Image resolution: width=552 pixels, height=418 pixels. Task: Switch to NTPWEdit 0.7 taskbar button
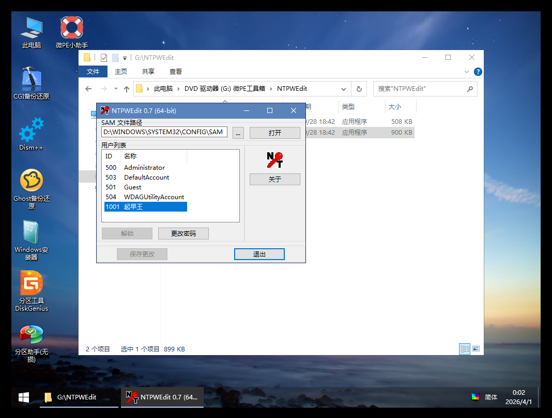pyautogui.click(x=162, y=397)
